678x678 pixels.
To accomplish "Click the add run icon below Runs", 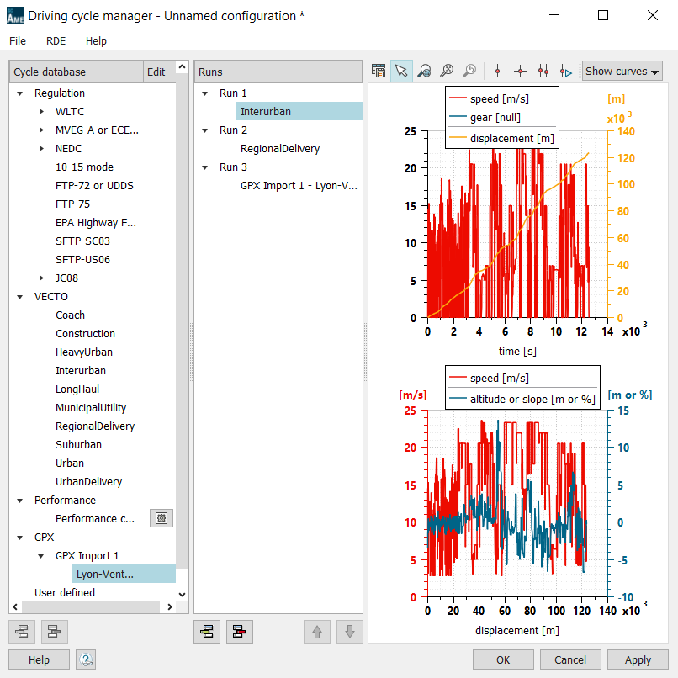I will [207, 631].
